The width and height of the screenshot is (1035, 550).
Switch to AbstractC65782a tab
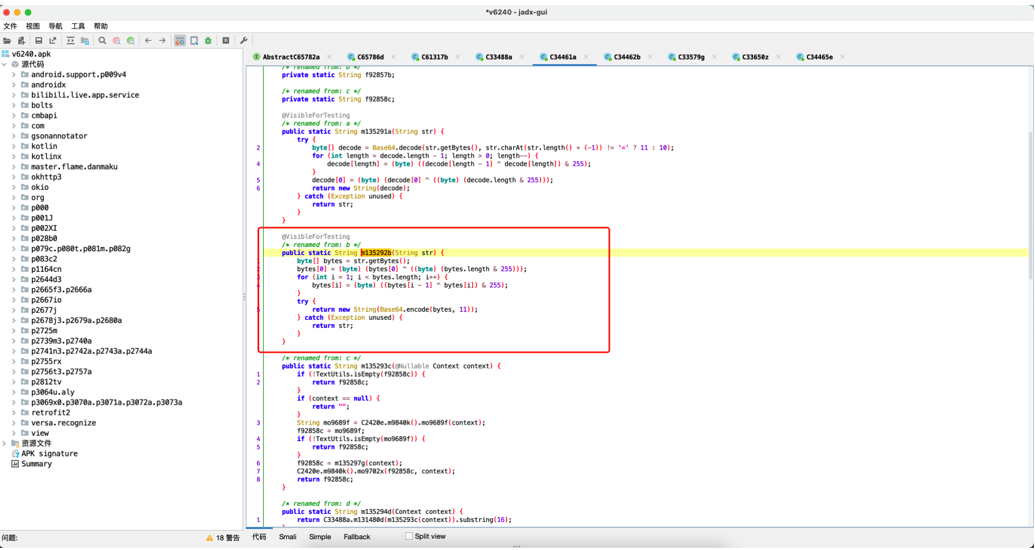(x=291, y=57)
